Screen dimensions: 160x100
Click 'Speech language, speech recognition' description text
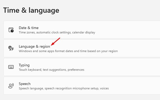pos(45,88)
